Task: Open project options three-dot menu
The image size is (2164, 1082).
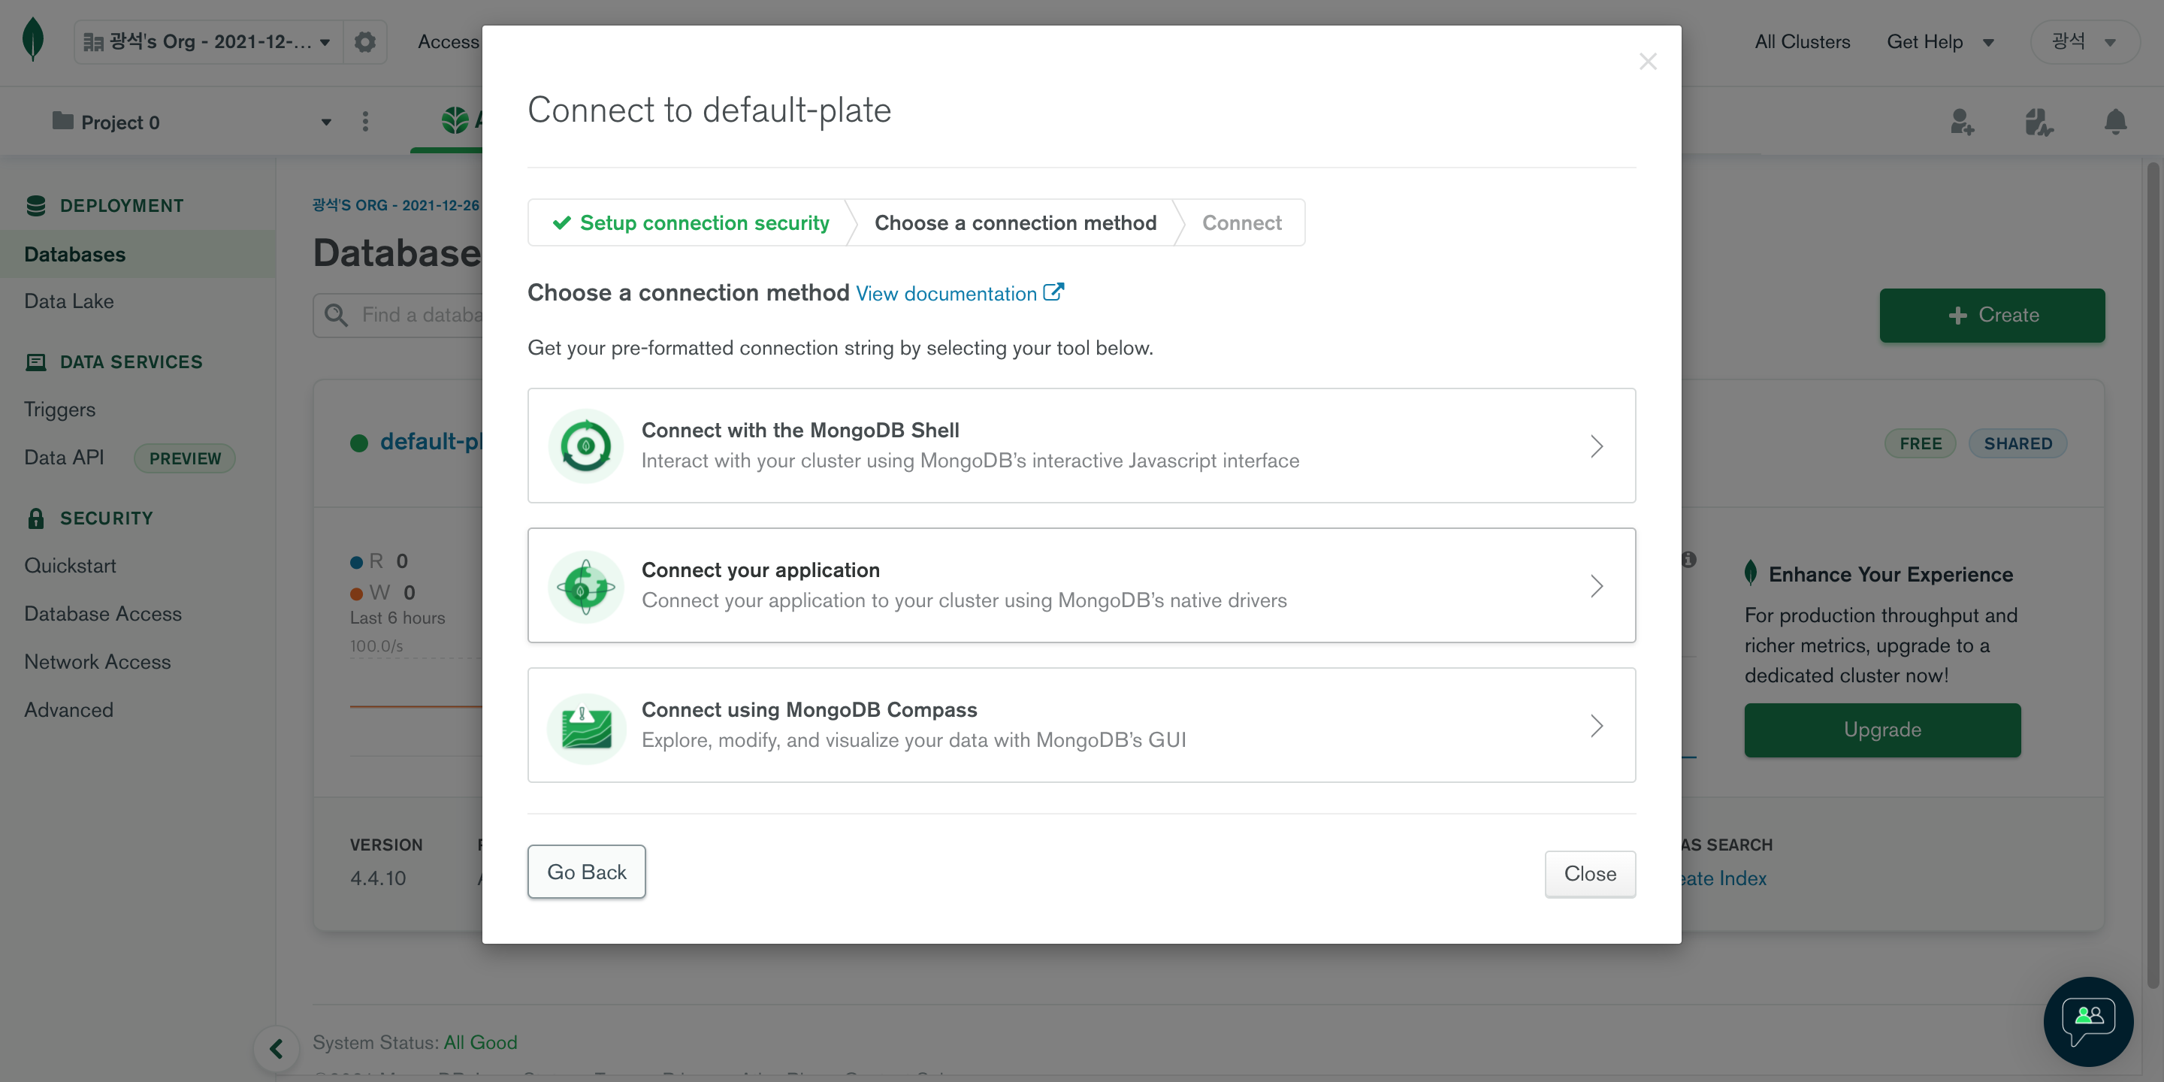Action: [364, 122]
